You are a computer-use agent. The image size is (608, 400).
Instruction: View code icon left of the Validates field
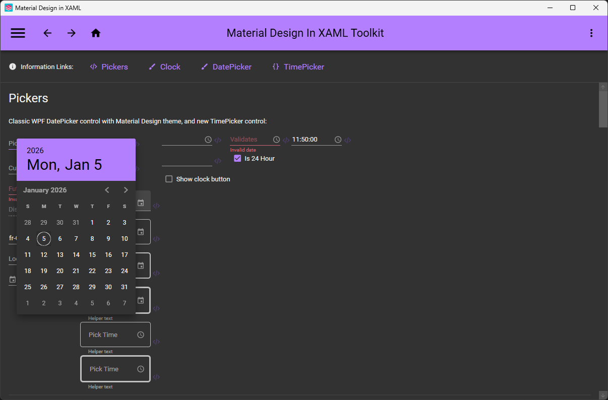(218, 140)
